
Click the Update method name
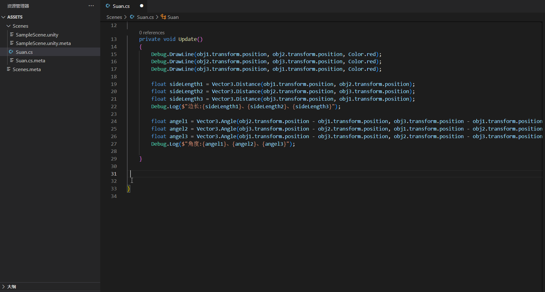[x=188, y=39]
